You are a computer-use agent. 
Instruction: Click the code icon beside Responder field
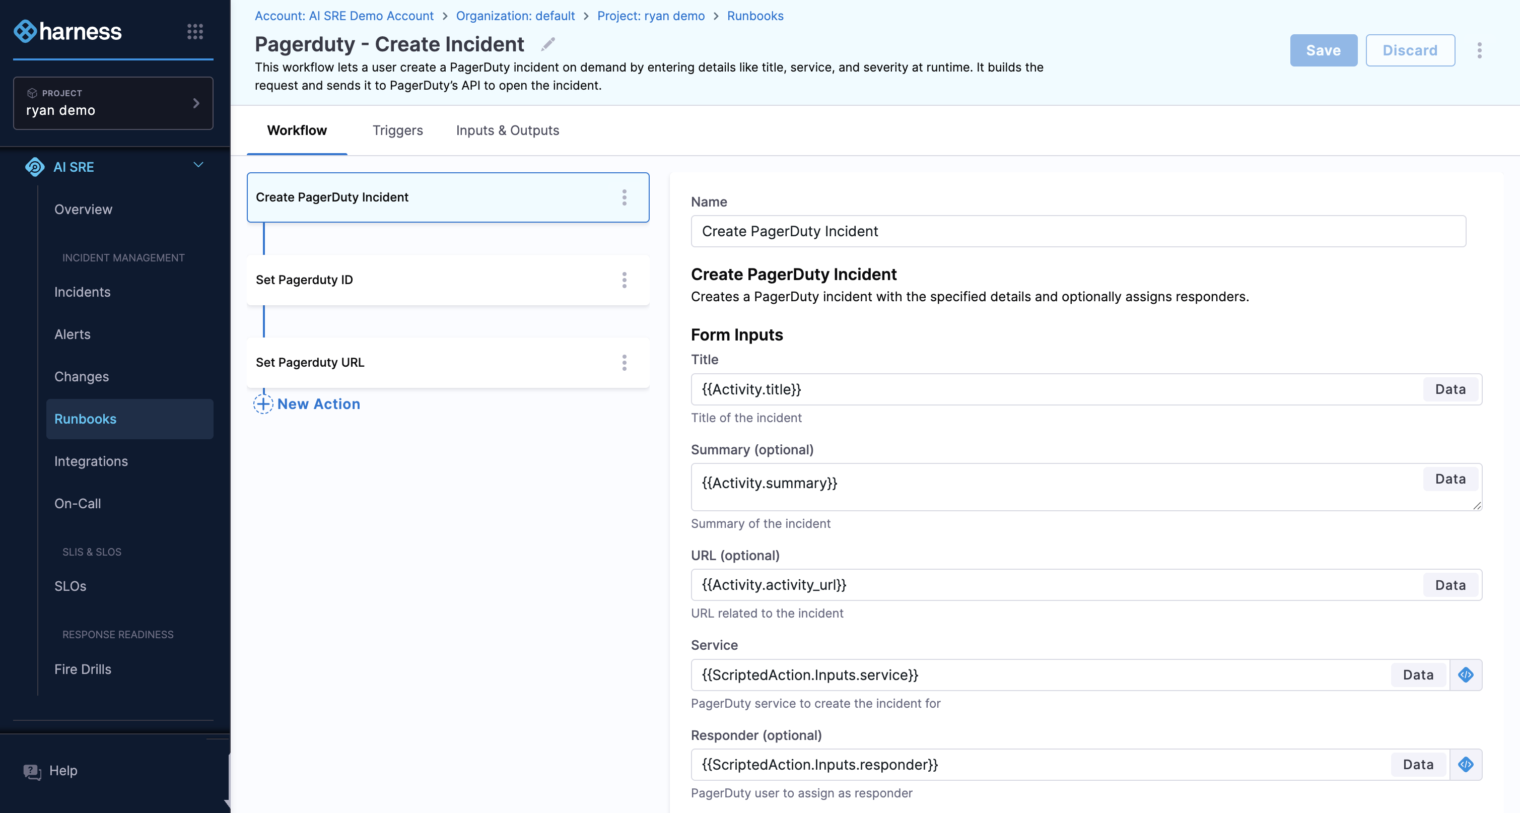[1466, 765]
